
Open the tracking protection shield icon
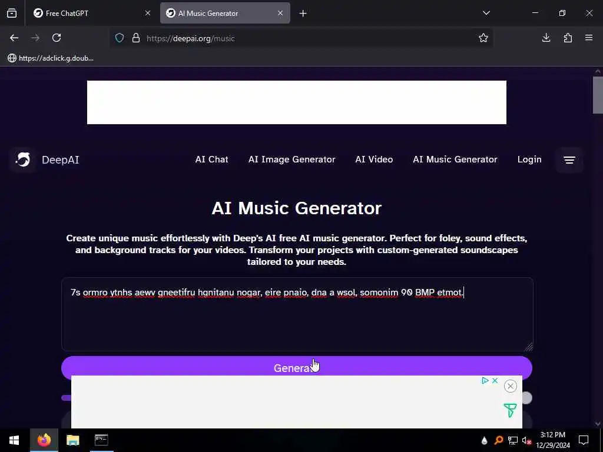tap(120, 38)
